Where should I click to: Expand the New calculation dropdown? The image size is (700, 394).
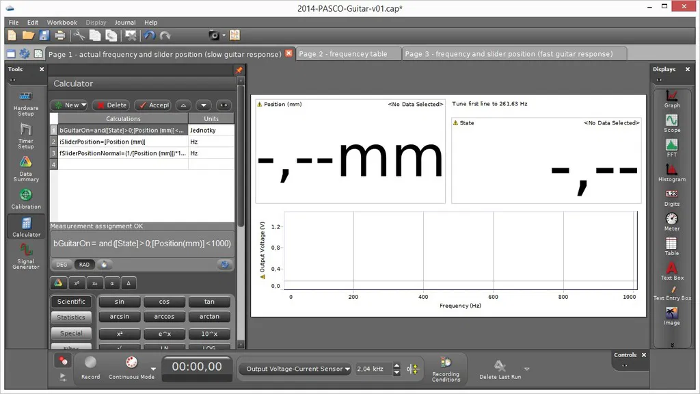click(83, 105)
